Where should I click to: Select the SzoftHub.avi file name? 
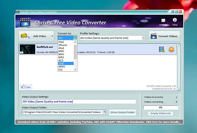[x=45, y=47]
